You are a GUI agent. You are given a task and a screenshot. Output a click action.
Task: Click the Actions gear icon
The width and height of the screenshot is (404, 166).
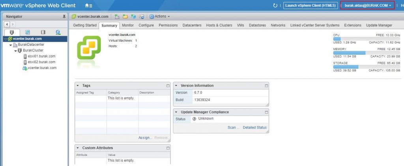[152, 17]
